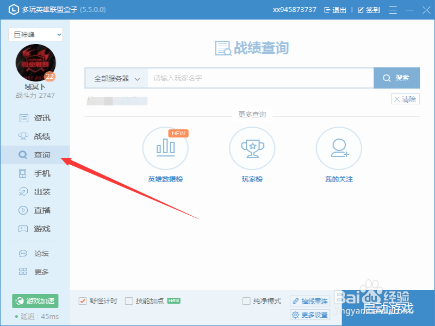Click the orange NEW badge on 英雄数据榜
The image size is (435, 326).
pos(178,133)
